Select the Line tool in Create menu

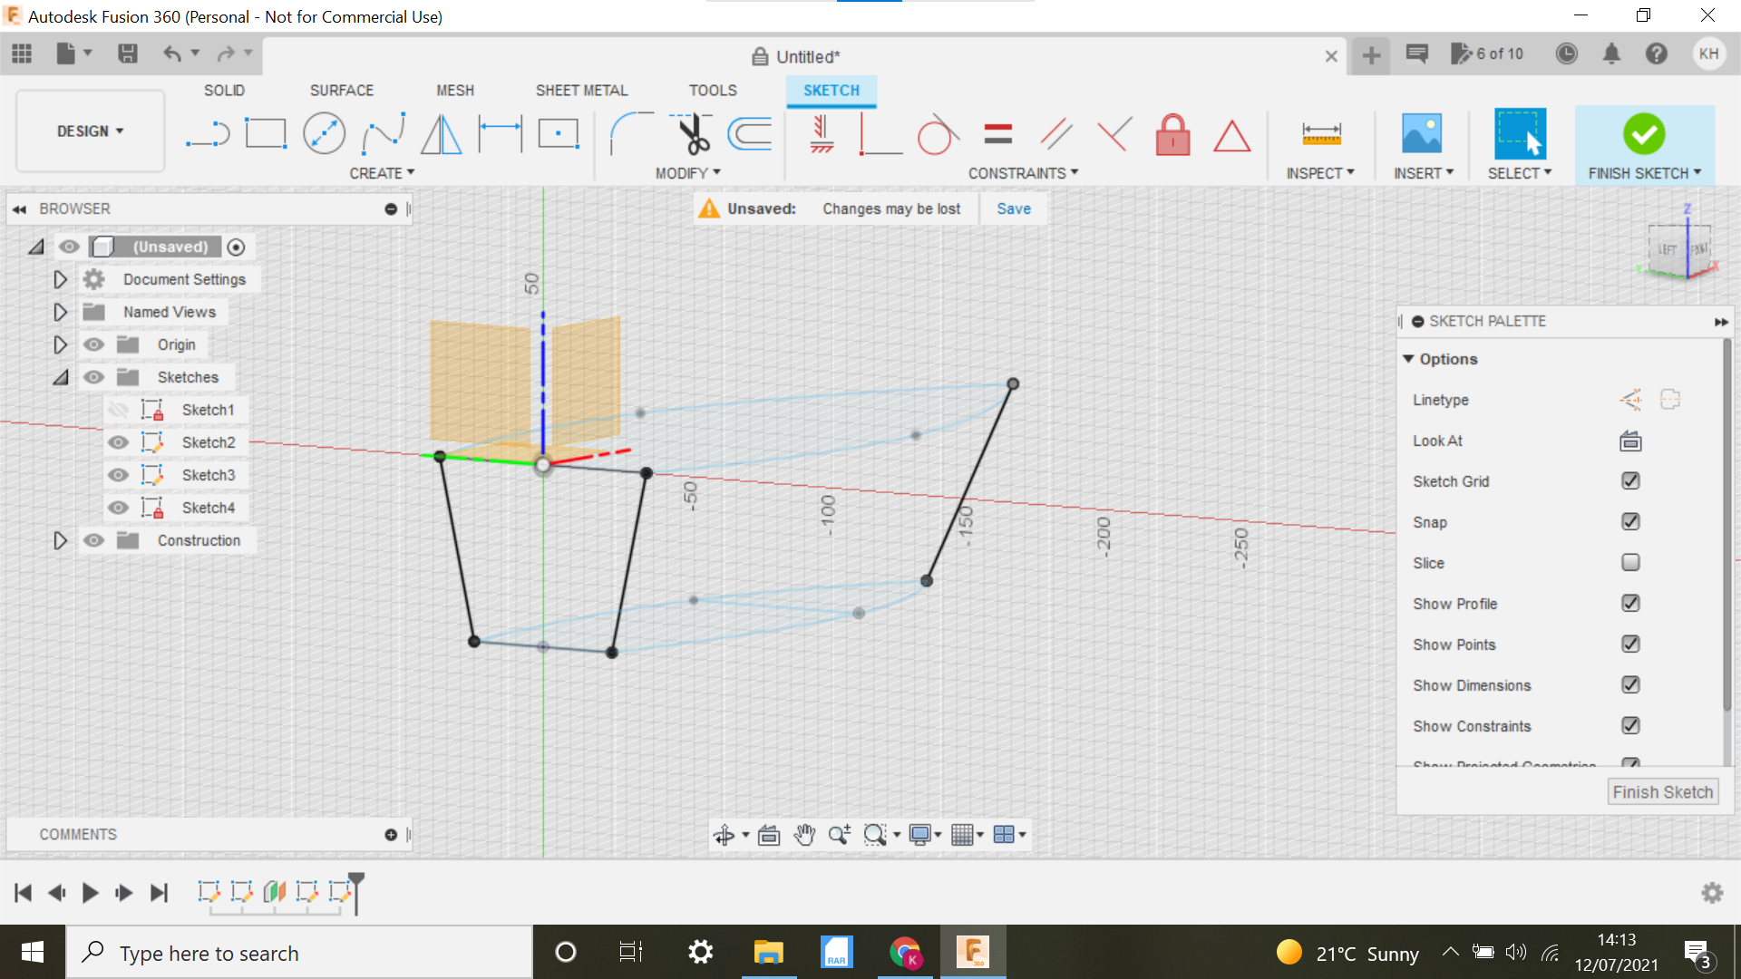click(x=204, y=132)
